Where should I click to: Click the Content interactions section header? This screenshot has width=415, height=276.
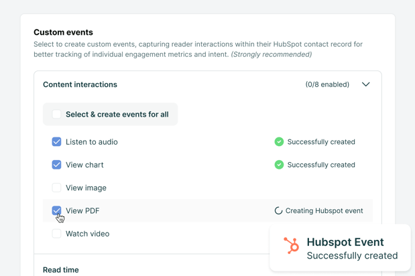pyautogui.click(x=80, y=84)
